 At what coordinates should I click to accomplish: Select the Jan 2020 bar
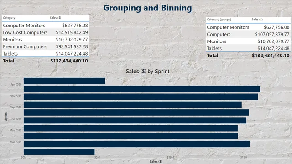[64, 81]
